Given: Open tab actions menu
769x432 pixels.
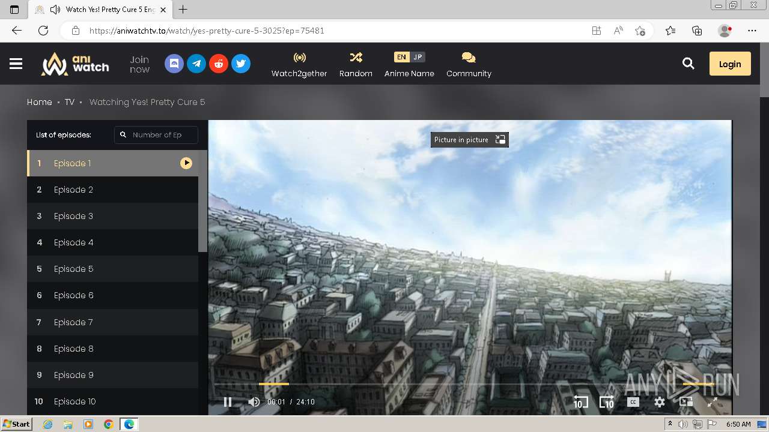Looking at the screenshot, I should (x=14, y=10).
